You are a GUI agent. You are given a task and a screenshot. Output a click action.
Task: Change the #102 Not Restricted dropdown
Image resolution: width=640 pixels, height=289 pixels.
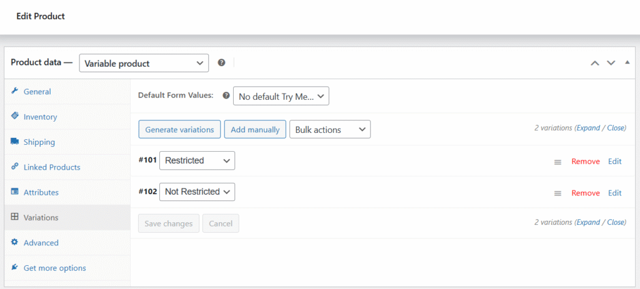[197, 192]
